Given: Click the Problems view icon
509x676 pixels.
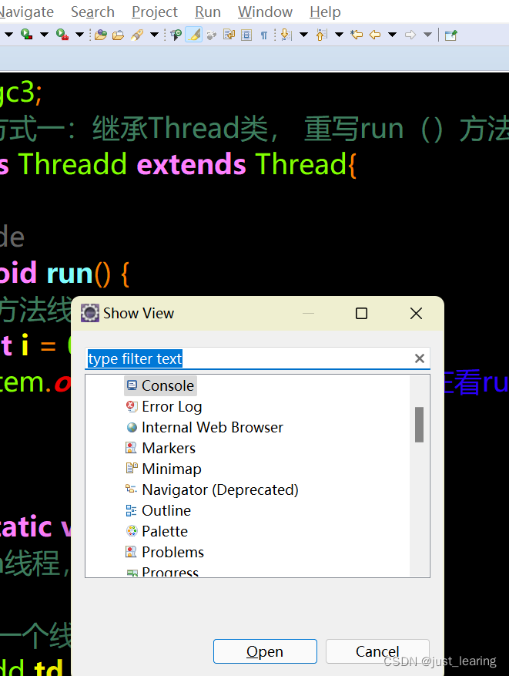Looking at the screenshot, I should pyautogui.click(x=131, y=552).
